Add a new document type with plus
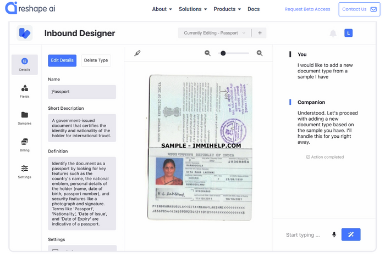This screenshot has height=258, width=385. pyautogui.click(x=260, y=33)
